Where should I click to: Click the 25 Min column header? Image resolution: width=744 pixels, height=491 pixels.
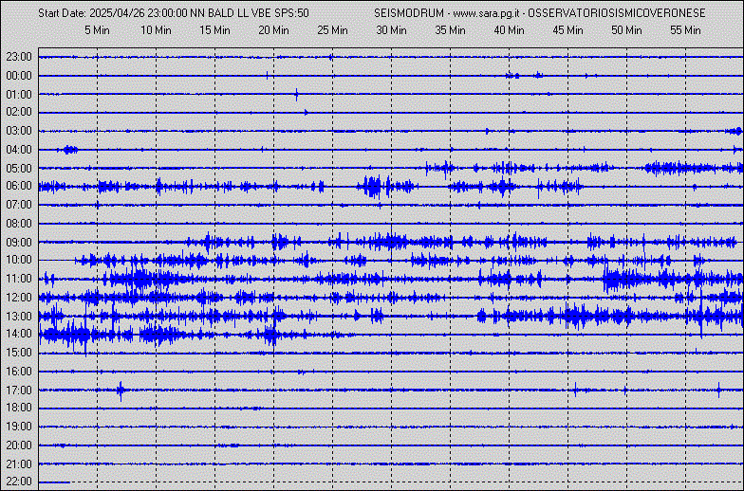[332, 30]
